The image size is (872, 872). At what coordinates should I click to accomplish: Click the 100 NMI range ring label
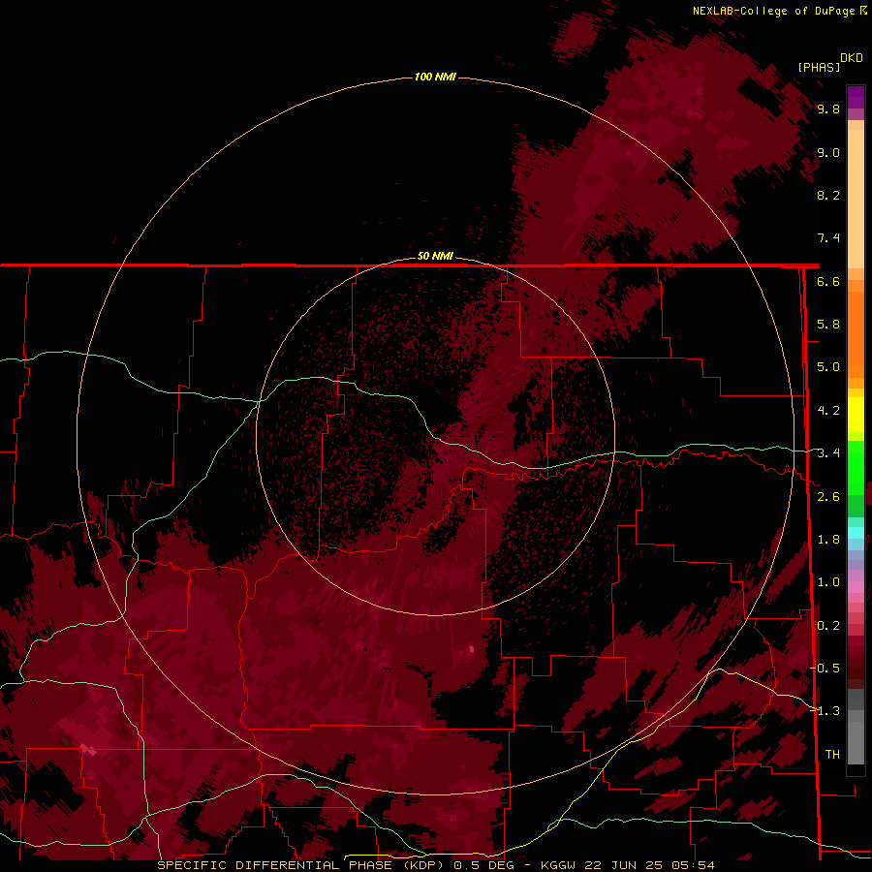[x=435, y=77]
